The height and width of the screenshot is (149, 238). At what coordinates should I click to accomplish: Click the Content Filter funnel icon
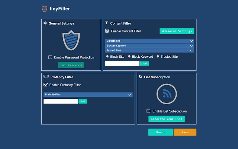pyautogui.click(x=107, y=23)
